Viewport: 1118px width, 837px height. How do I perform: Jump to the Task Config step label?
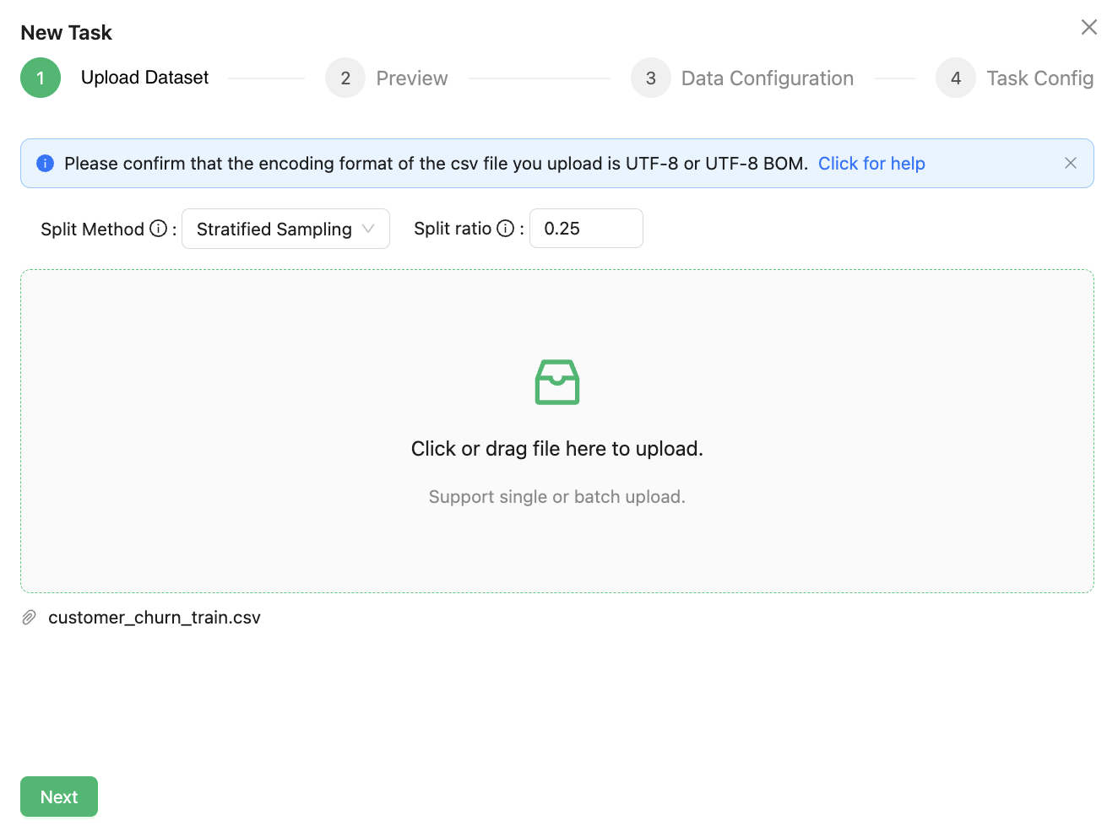(1039, 78)
